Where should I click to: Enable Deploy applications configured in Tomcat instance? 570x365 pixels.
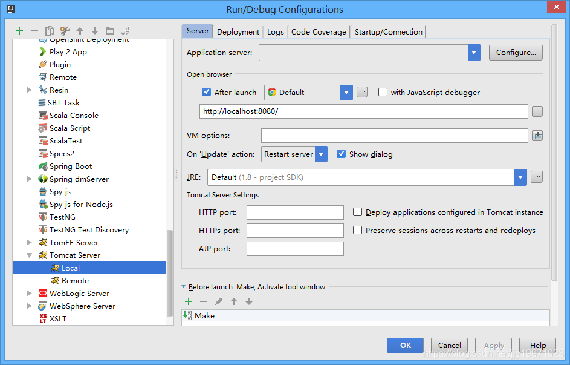[x=358, y=212]
